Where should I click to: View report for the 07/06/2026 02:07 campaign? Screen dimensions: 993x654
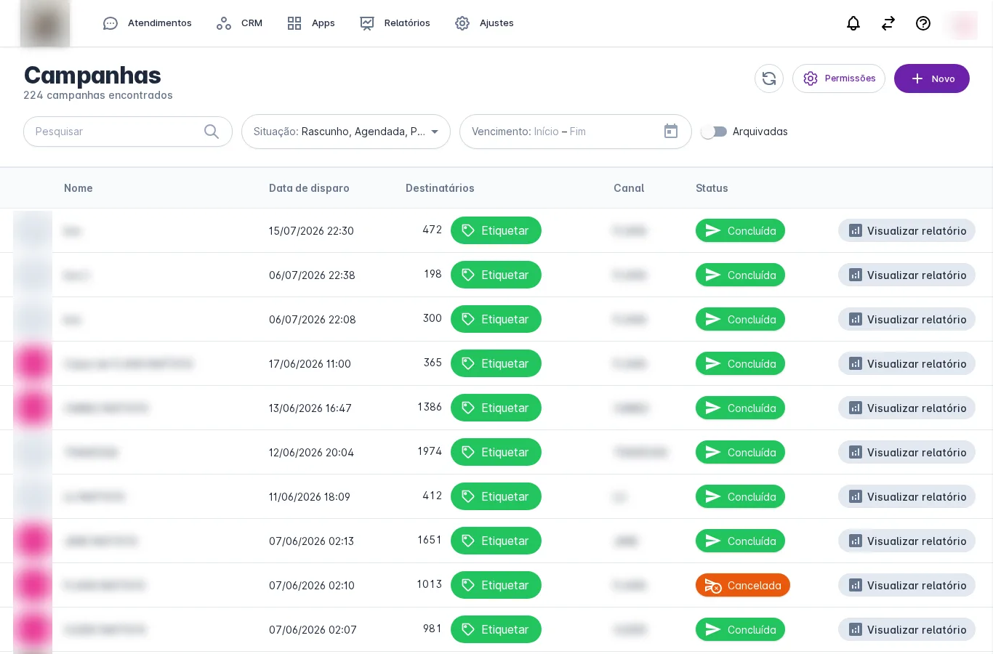point(906,629)
